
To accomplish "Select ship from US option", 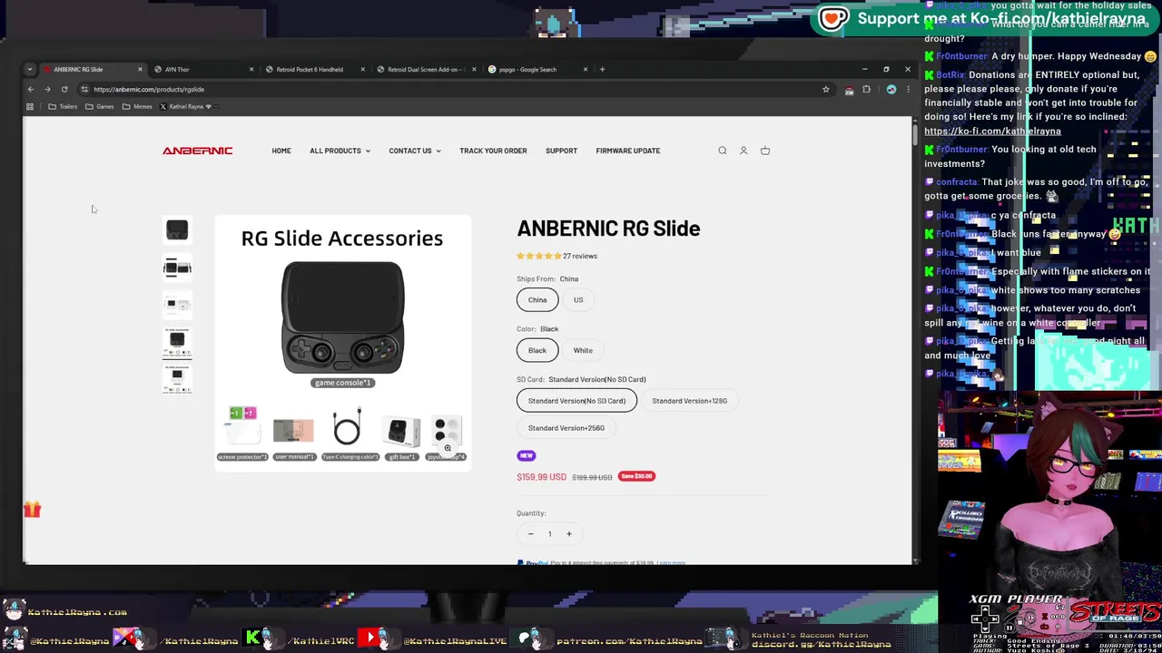I will point(578,300).
